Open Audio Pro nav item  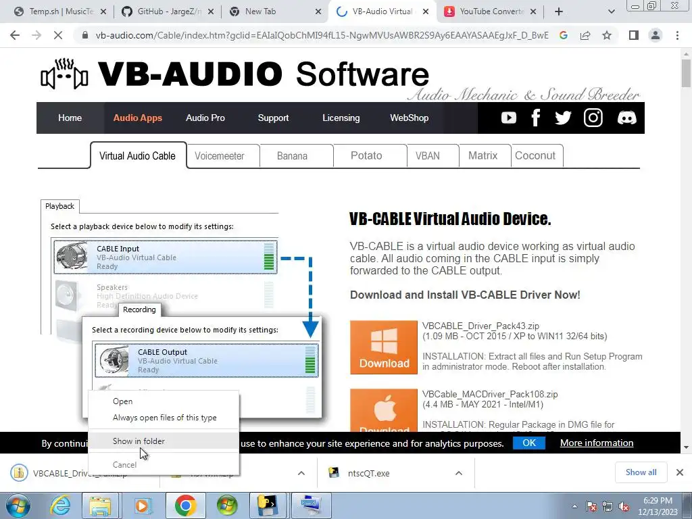pos(205,118)
